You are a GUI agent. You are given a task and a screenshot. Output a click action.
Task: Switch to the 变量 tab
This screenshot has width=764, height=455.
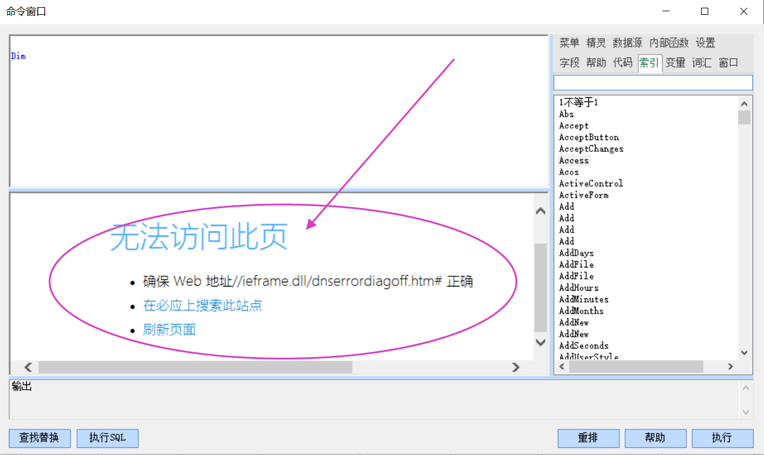click(675, 62)
